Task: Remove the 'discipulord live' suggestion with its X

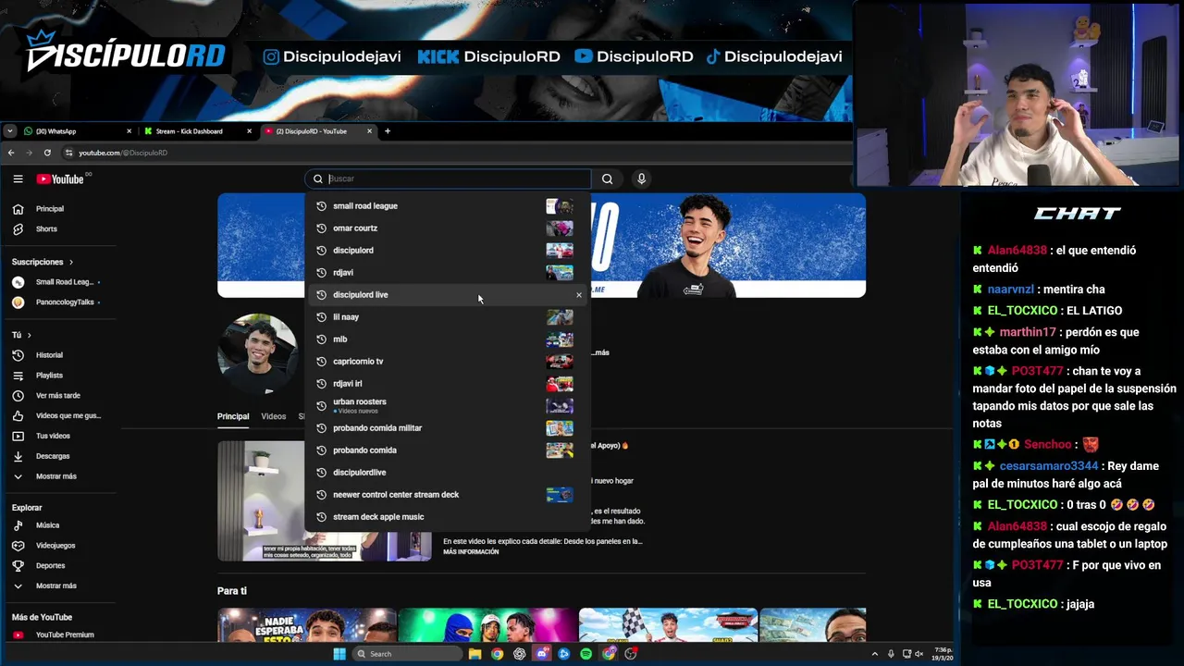Action: (579, 295)
